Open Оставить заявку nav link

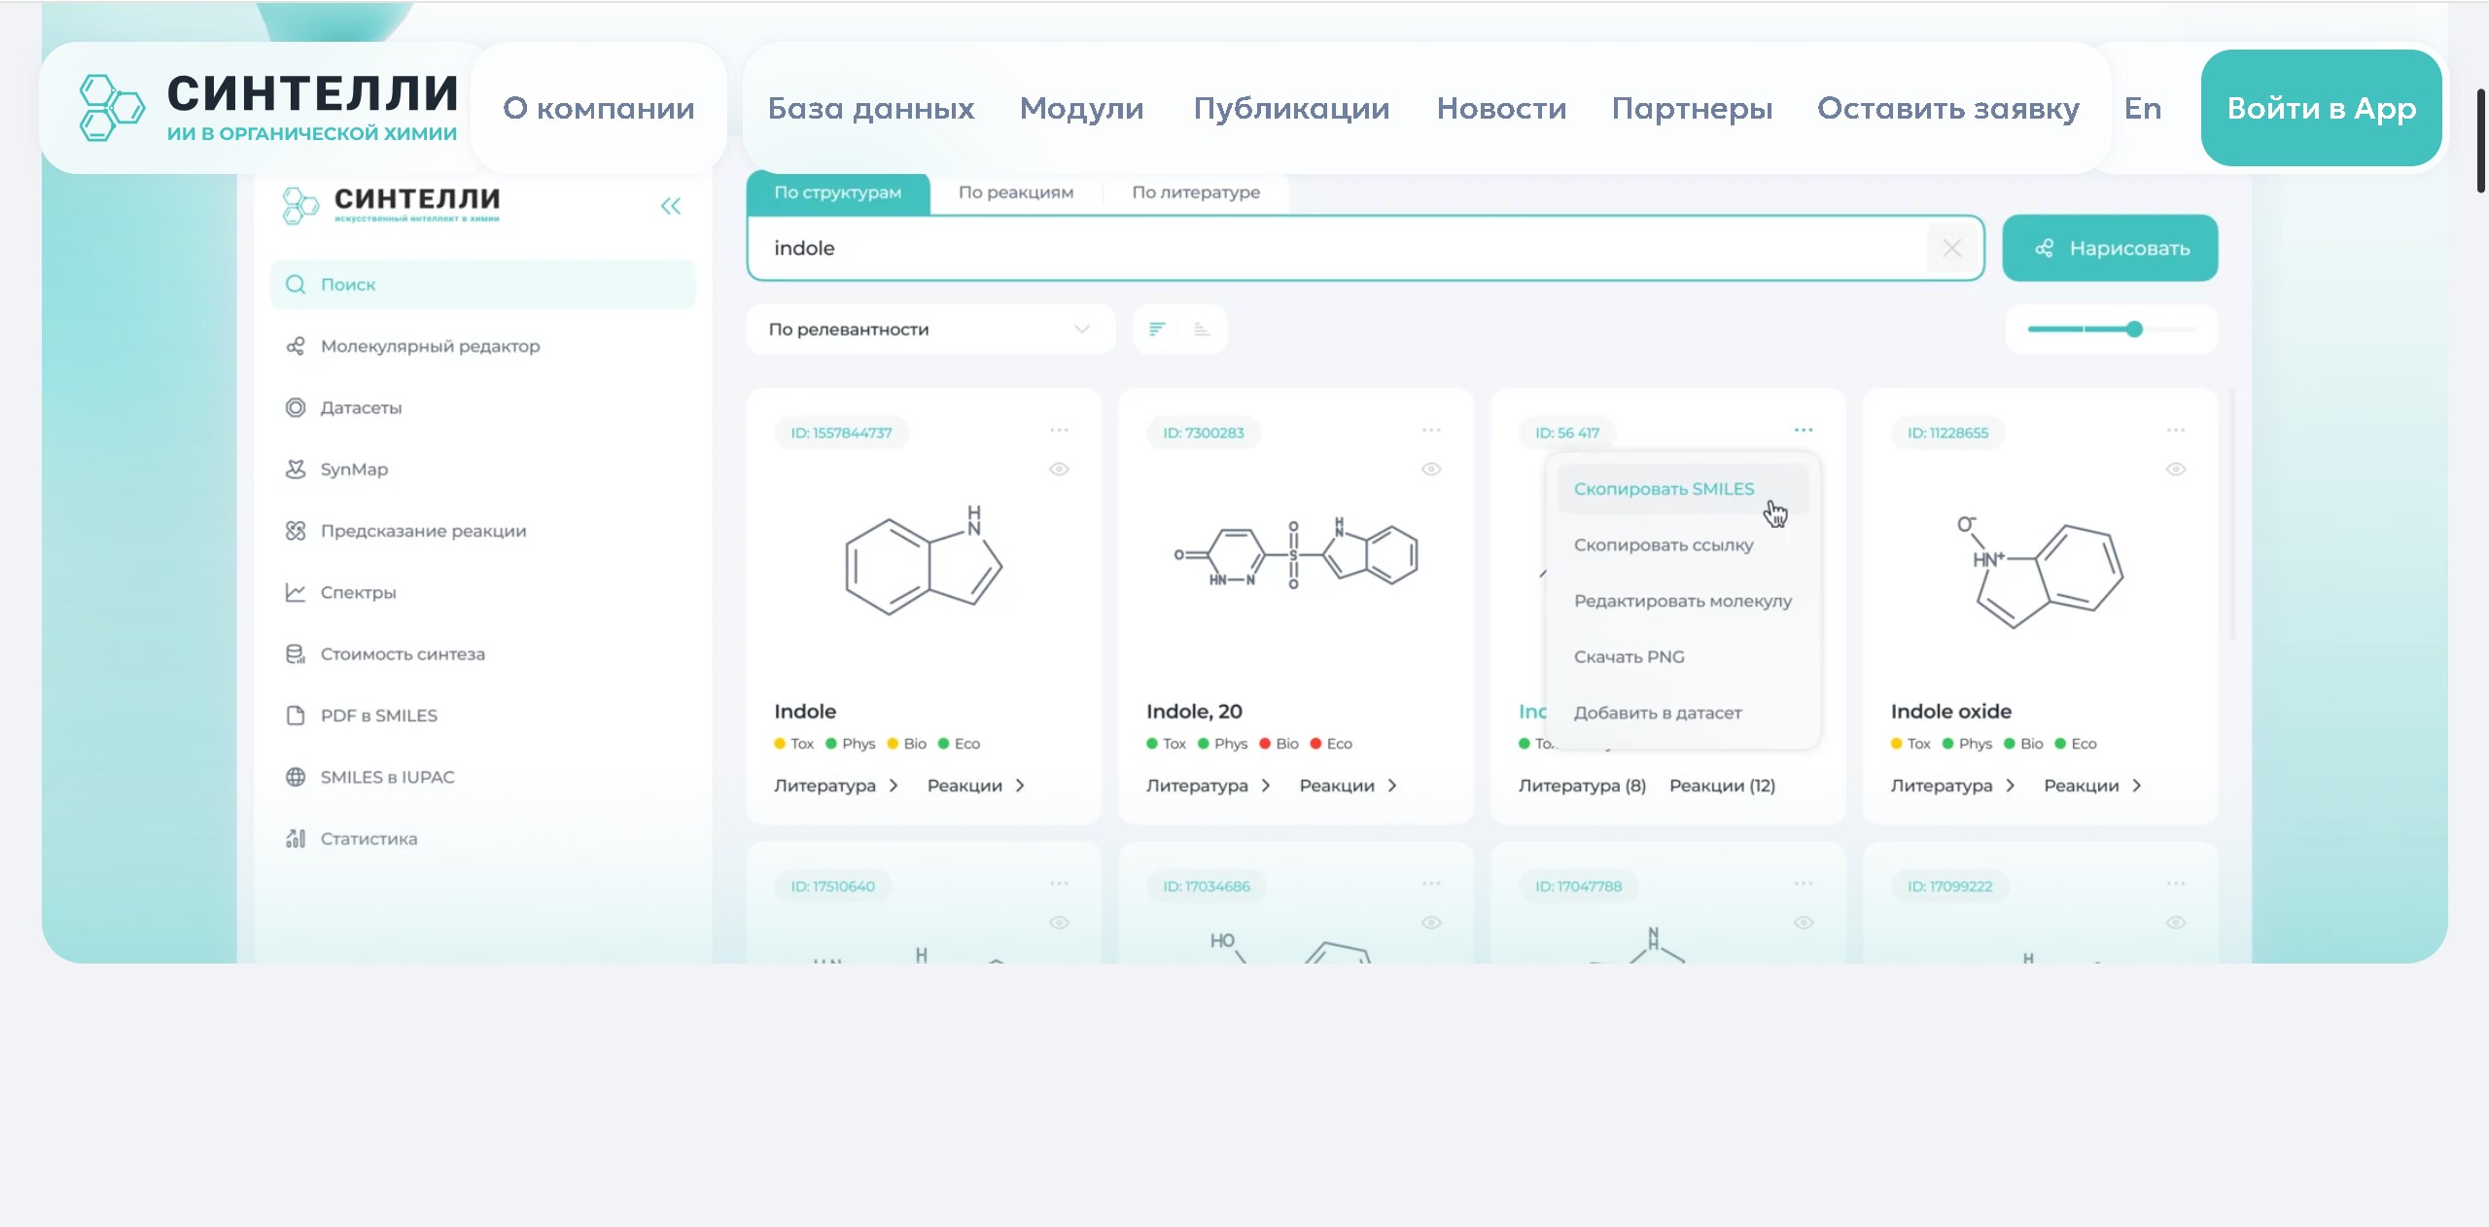point(1948,108)
